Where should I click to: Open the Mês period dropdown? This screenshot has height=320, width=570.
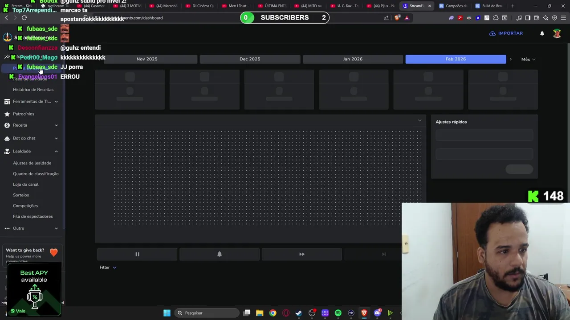528,59
